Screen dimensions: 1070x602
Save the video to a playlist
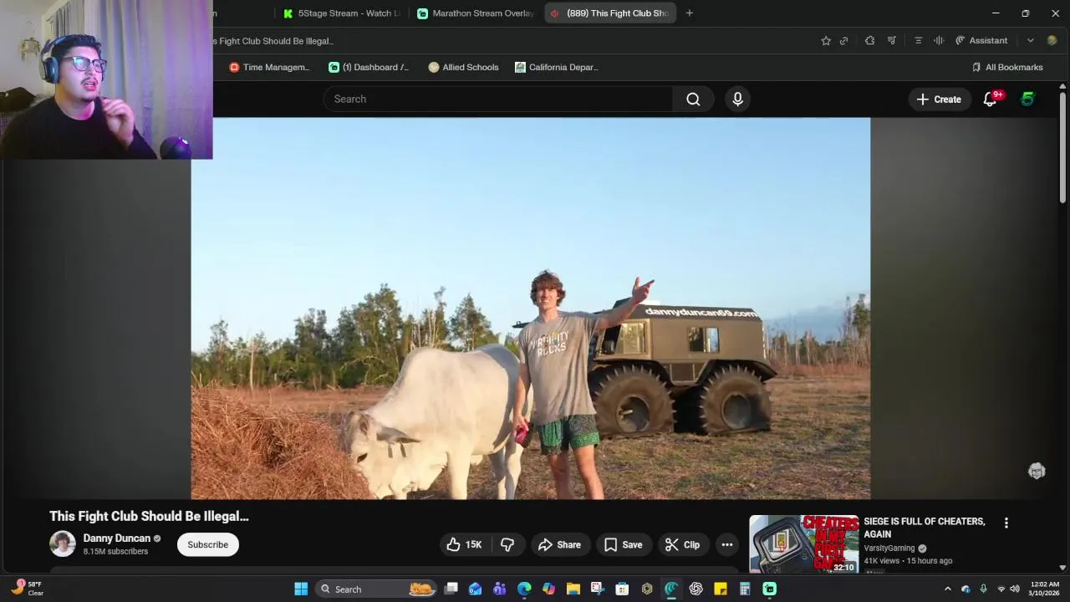tap(624, 544)
